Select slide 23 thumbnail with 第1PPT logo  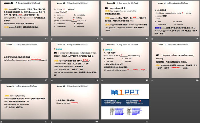[x=125, y=102]
